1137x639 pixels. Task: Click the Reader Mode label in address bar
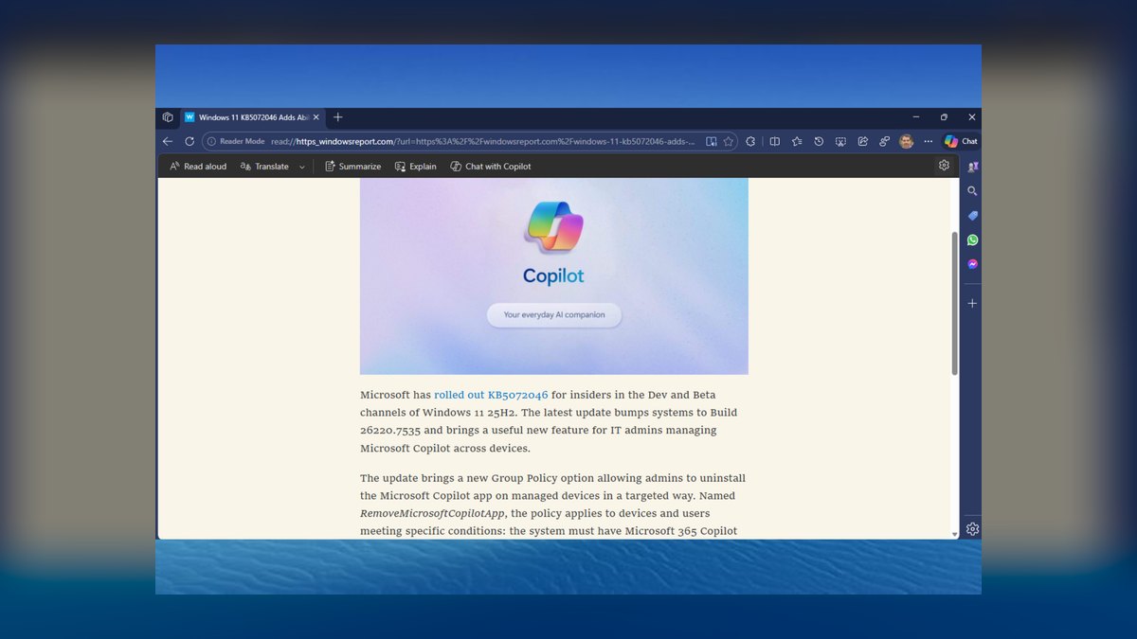[x=243, y=141]
